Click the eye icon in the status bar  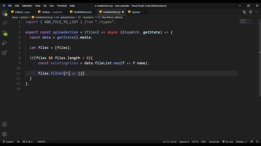tap(18, 142)
